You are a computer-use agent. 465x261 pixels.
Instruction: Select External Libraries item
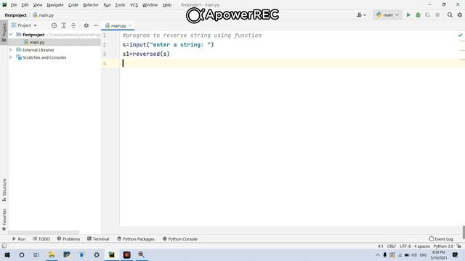(39, 50)
